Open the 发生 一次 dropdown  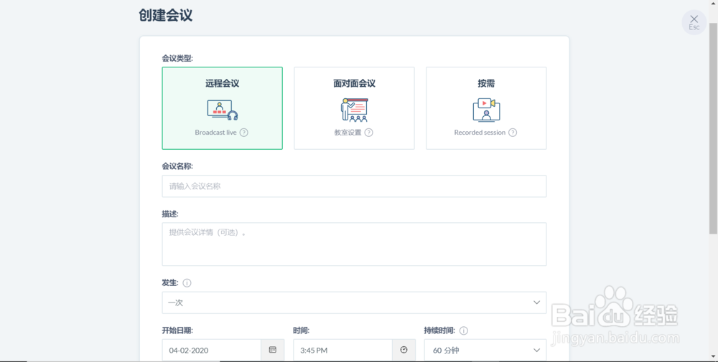[x=354, y=303]
